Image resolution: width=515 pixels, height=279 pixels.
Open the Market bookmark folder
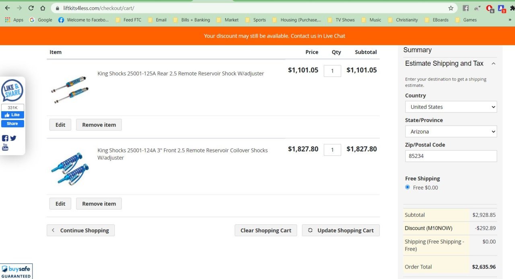227,20
